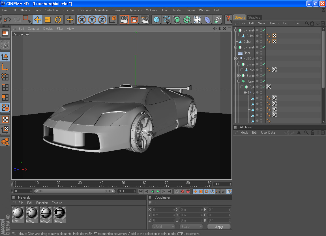Select the Live Selection tool

[27, 20]
